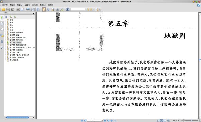Collapse the bookmarks panel with the arrow
201x122 pixels.
(x=33, y=13)
